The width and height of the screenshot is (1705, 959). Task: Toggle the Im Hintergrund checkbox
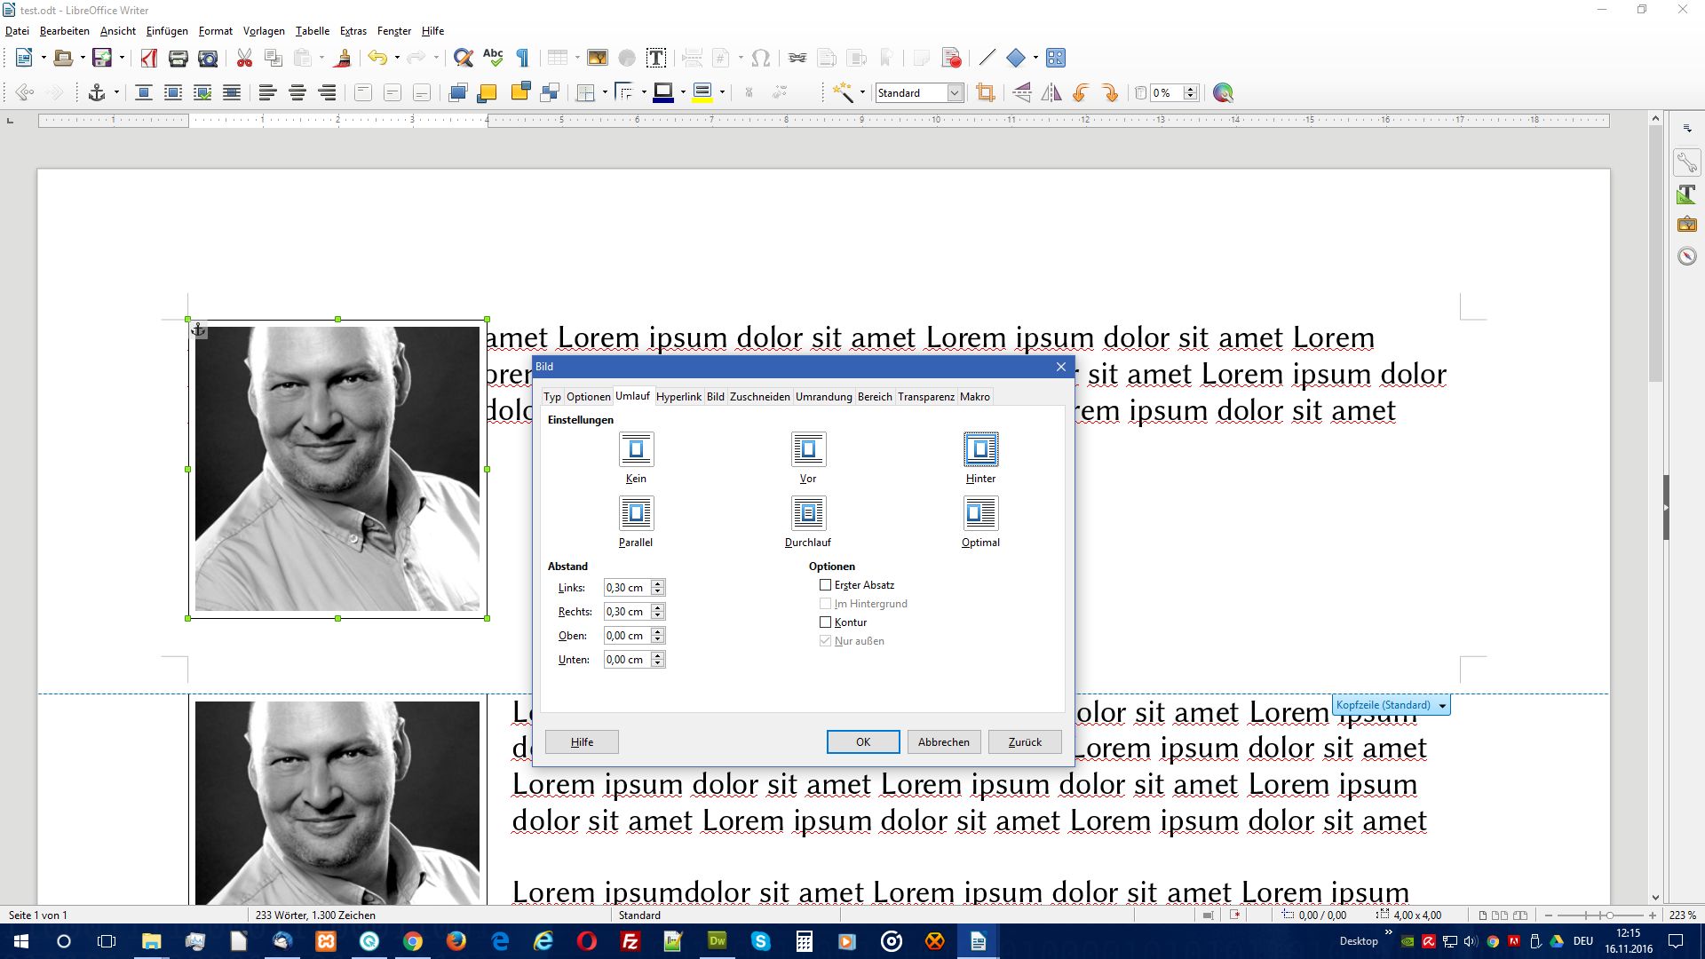point(825,604)
